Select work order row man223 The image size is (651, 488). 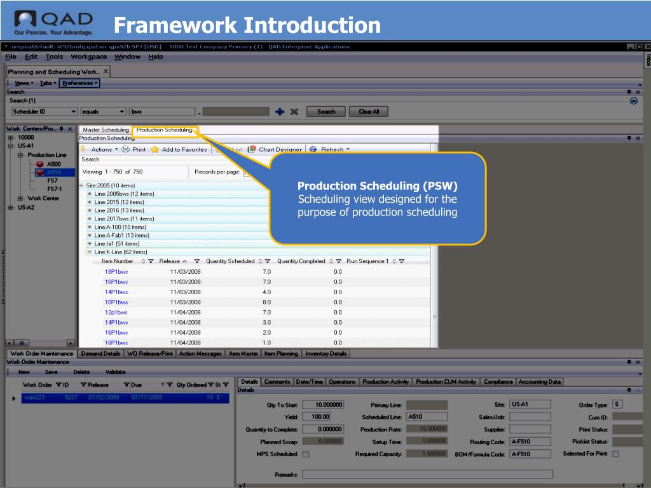click(x=125, y=398)
